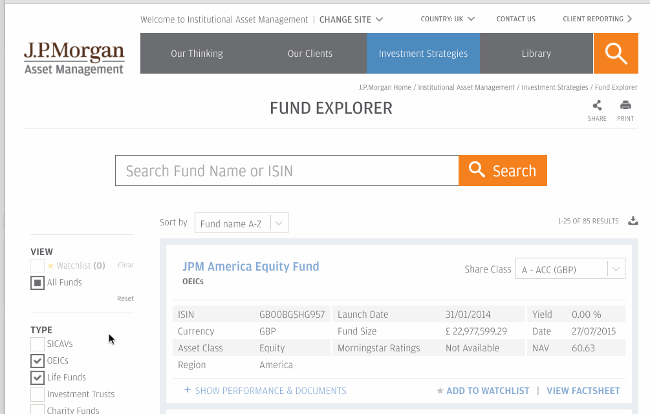This screenshot has height=414, width=650.
Task: Uncheck the Life Funds filter
Action: [38, 378]
